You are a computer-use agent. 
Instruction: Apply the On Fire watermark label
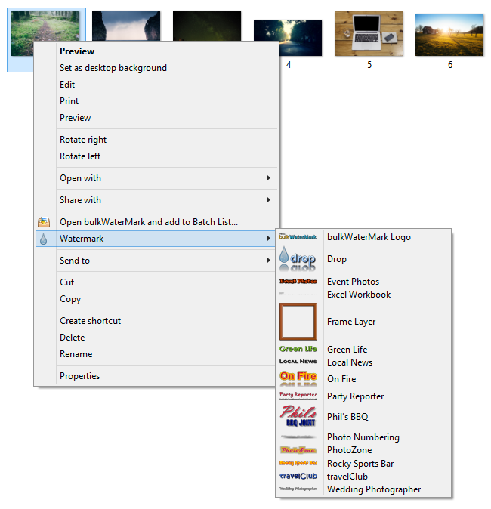coord(341,379)
